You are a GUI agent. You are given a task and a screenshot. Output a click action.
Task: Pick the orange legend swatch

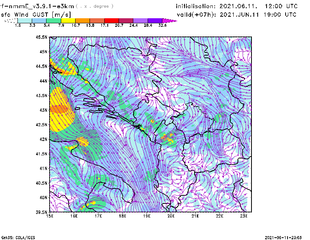click(x=83, y=21)
